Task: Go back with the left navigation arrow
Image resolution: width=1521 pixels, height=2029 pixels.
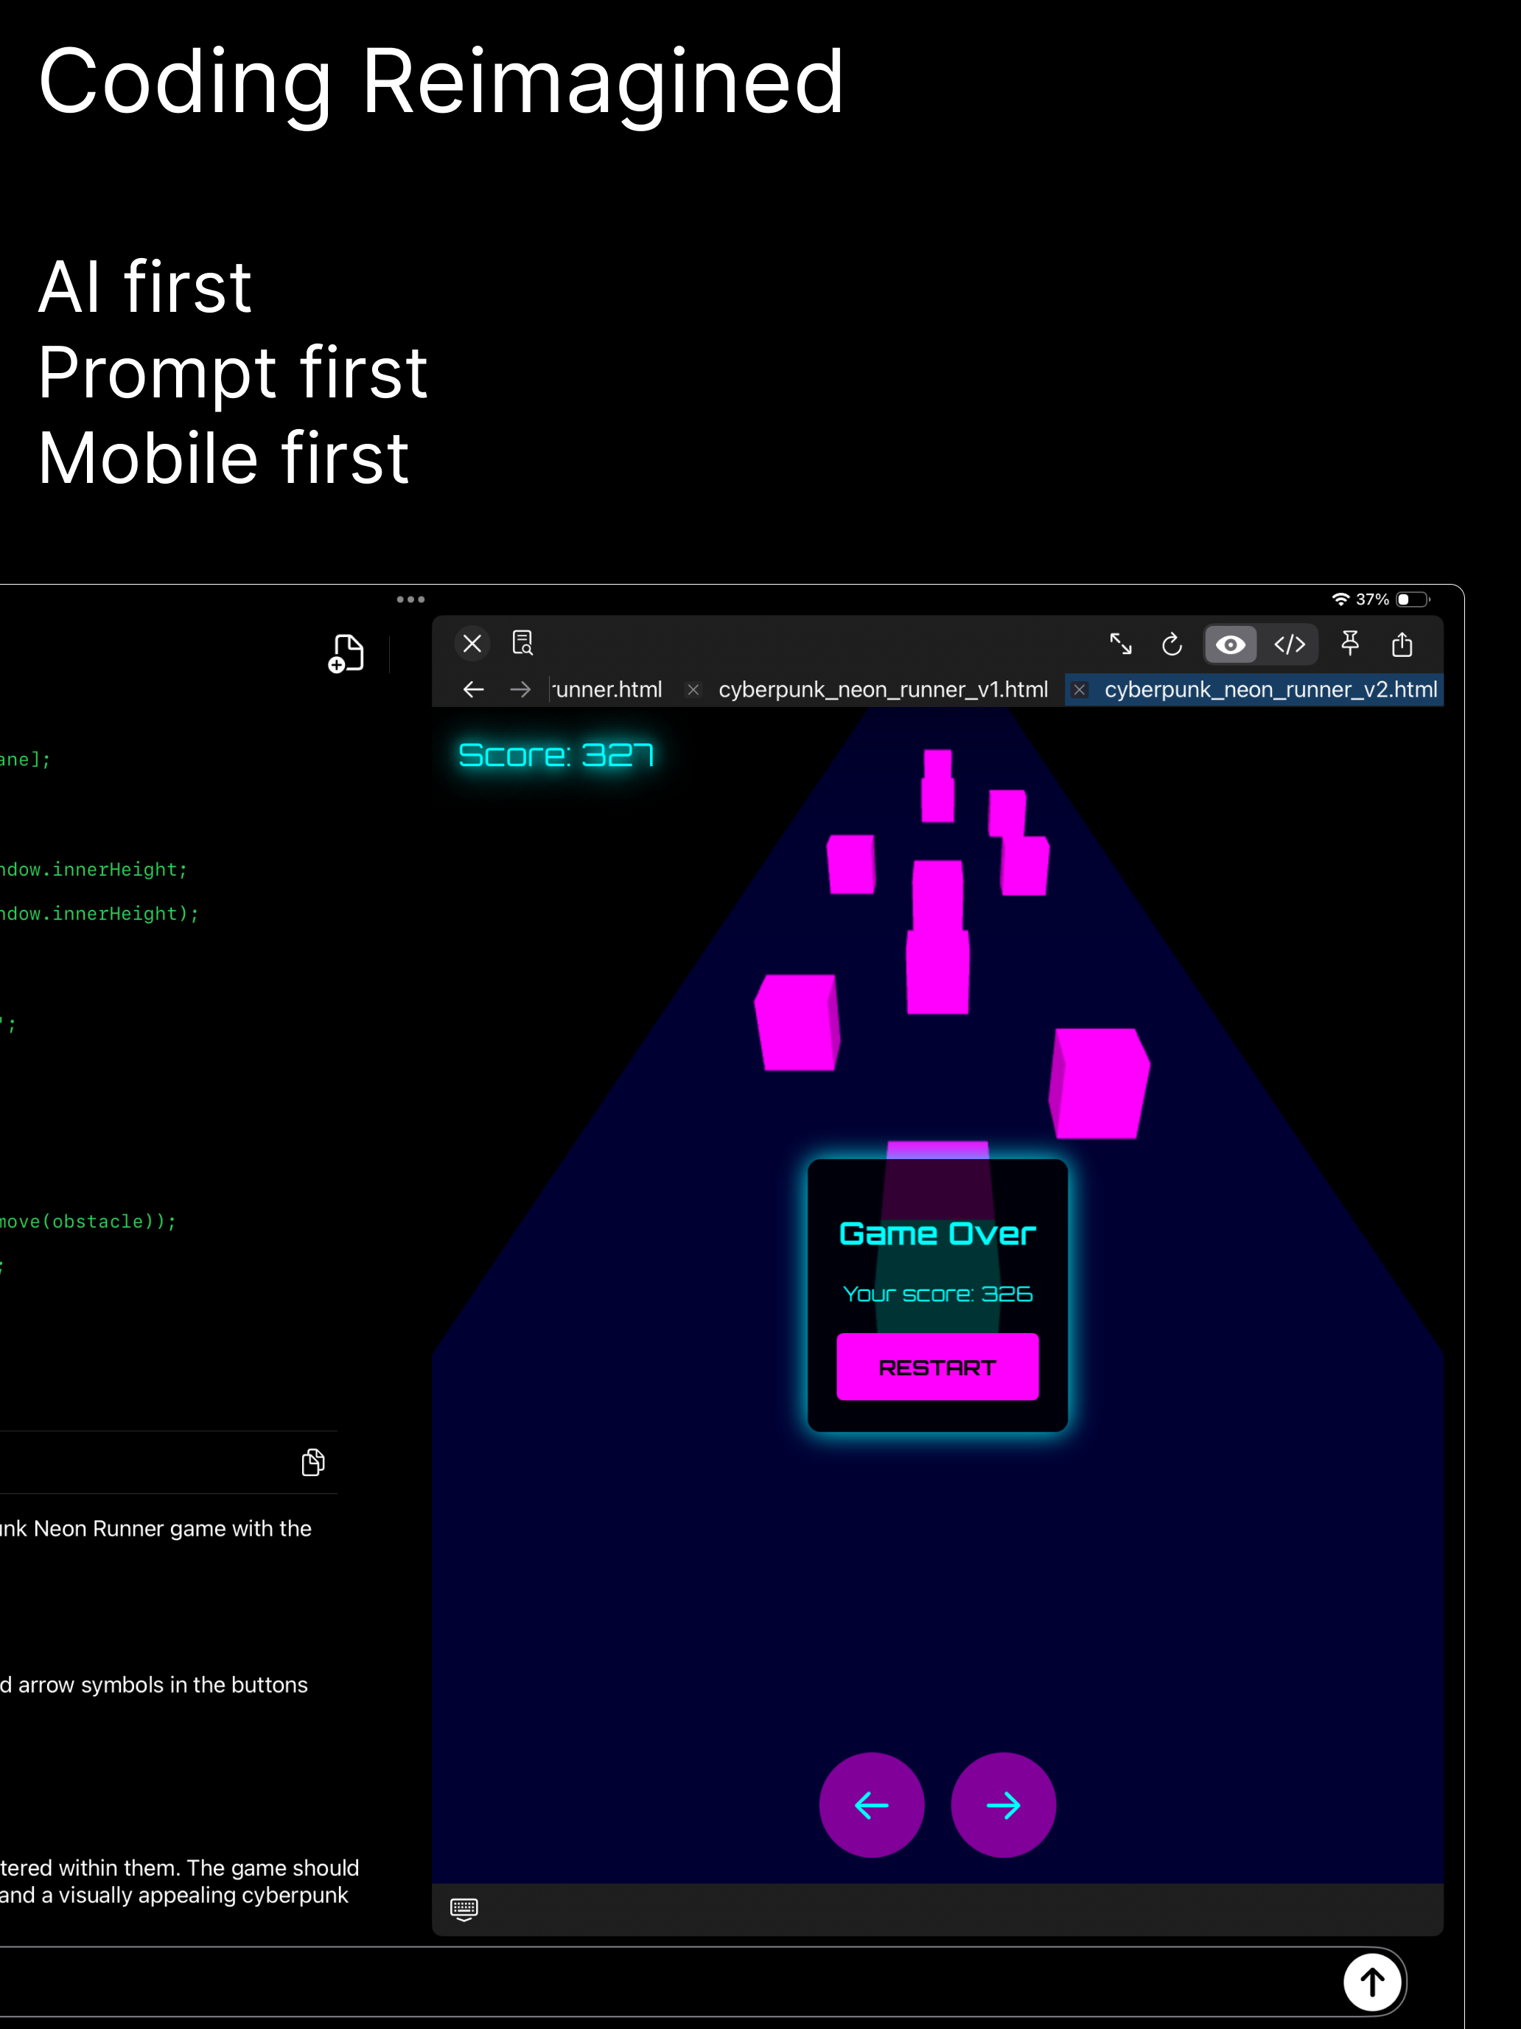Action: pyautogui.click(x=473, y=690)
